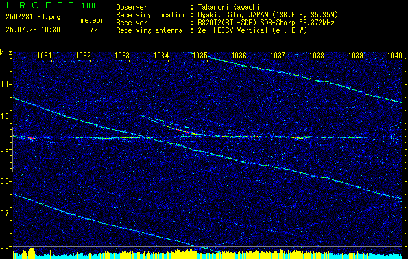Image resolution: width=408 pixels, height=259 pixels.
Task: Click the 0.7 kHz frequency label
Action: point(6,214)
